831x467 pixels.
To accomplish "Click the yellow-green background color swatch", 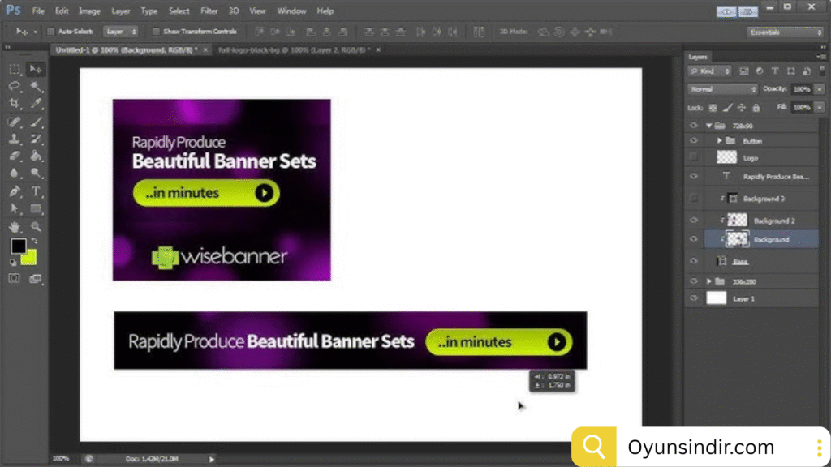I will (x=28, y=257).
